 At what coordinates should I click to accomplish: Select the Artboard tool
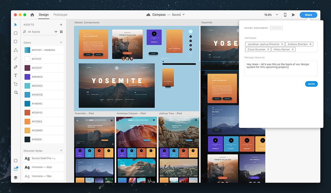[15, 84]
